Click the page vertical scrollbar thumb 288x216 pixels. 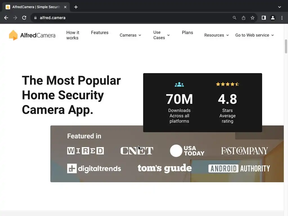(286, 46)
